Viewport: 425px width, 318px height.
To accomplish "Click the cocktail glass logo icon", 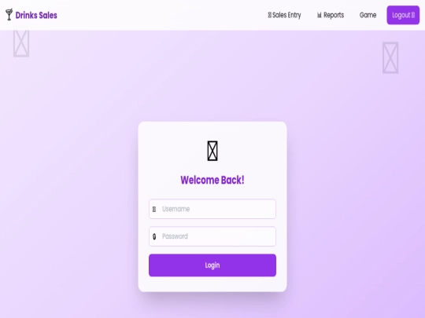I will [9, 15].
